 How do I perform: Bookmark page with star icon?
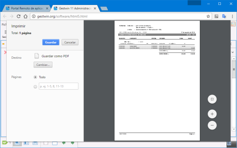coord(208,16)
